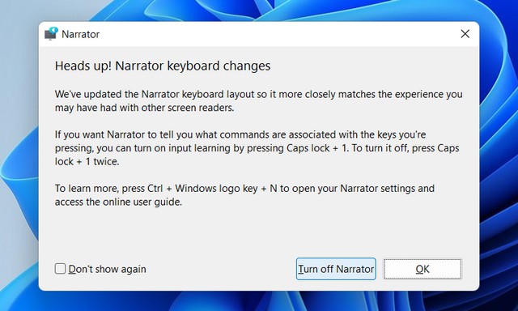Click the Turn off Narrator button
Image resolution: width=518 pixels, height=311 pixels.
(336, 269)
